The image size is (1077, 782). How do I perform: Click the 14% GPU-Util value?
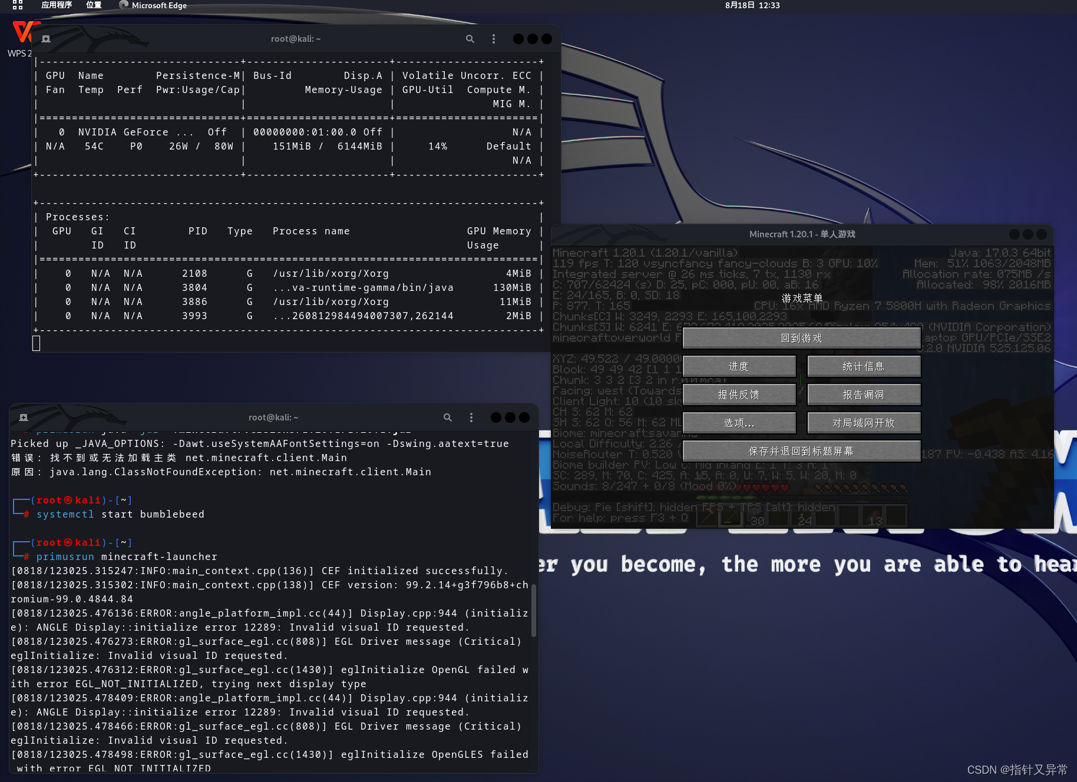(438, 147)
